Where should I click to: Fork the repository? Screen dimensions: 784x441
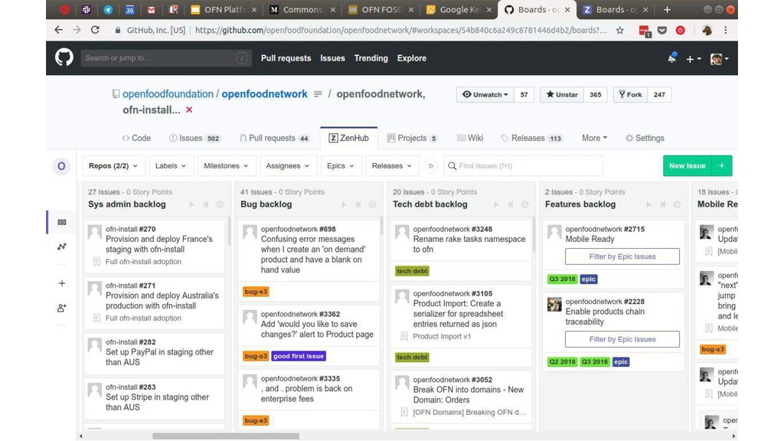tap(631, 94)
